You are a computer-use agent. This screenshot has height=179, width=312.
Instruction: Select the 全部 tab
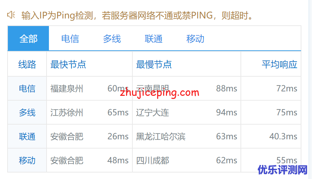pyautogui.click(x=28, y=38)
